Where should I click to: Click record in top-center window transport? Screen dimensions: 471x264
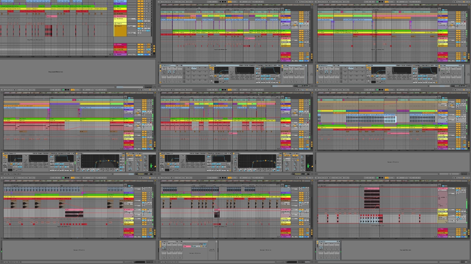coord(225,2)
